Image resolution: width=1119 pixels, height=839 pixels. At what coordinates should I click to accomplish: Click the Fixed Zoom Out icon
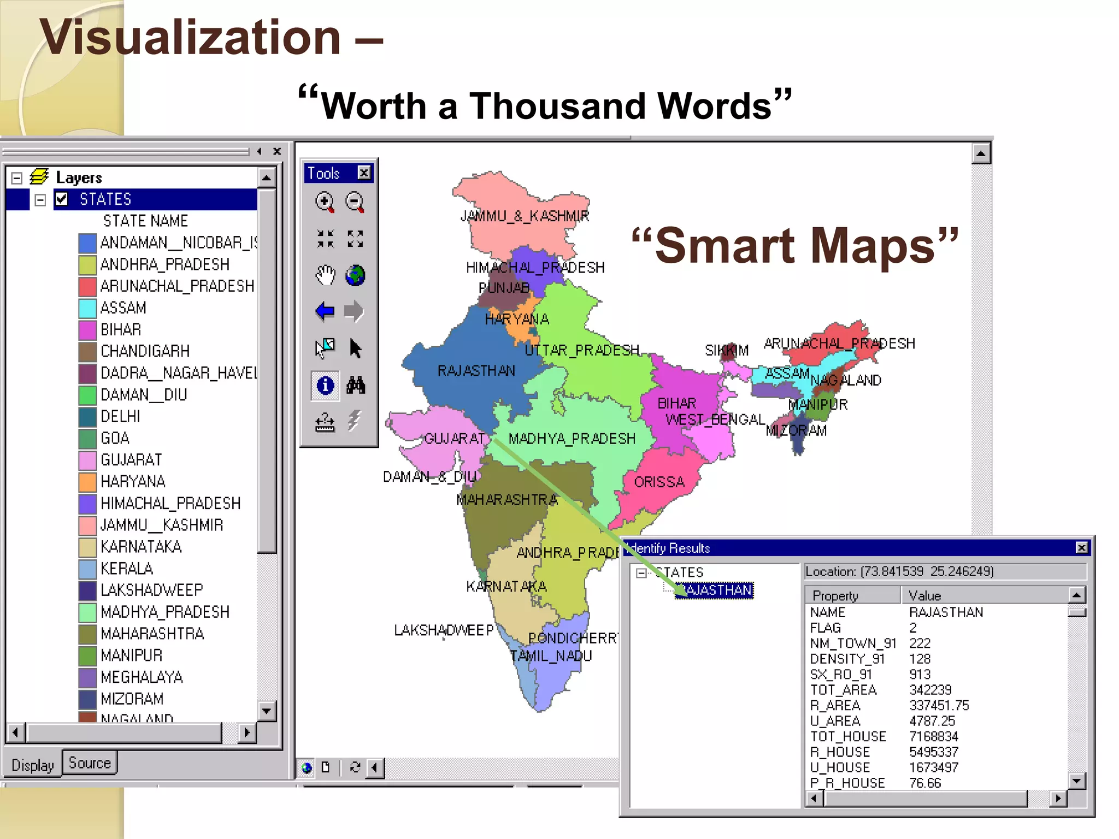pyautogui.click(x=355, y=239)
